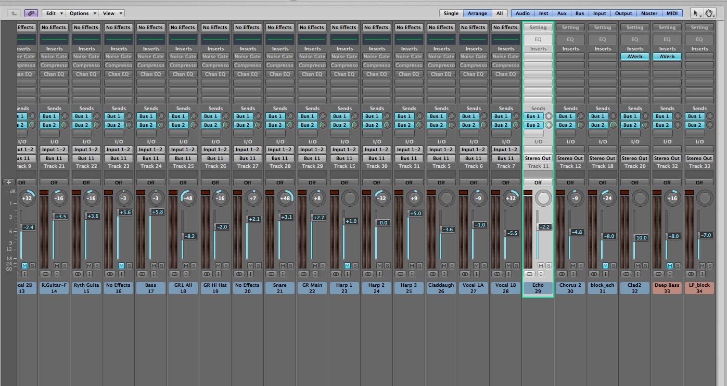
Task: Mute the Bass channel
Action: point(154,265)
